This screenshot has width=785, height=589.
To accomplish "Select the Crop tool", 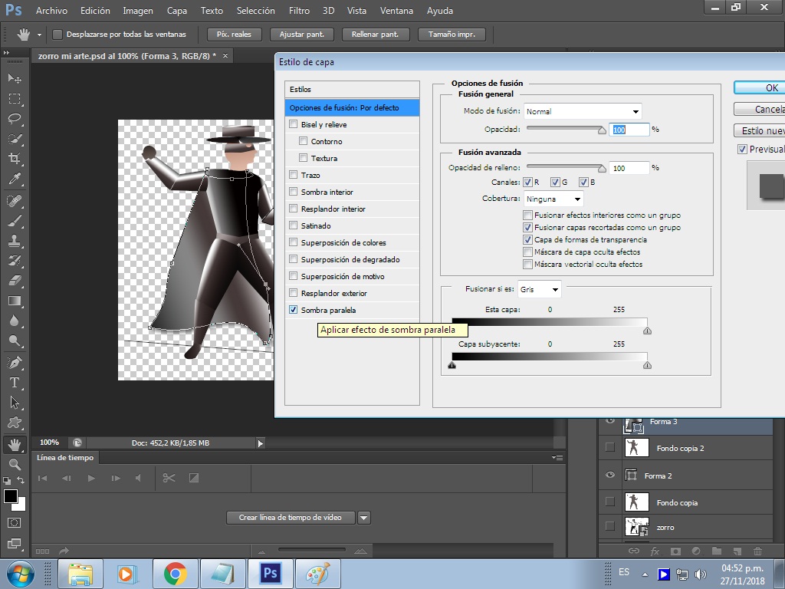I will (15, 159).
